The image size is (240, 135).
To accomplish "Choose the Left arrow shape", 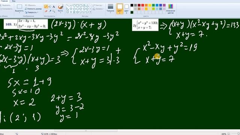I will [84, 9].
